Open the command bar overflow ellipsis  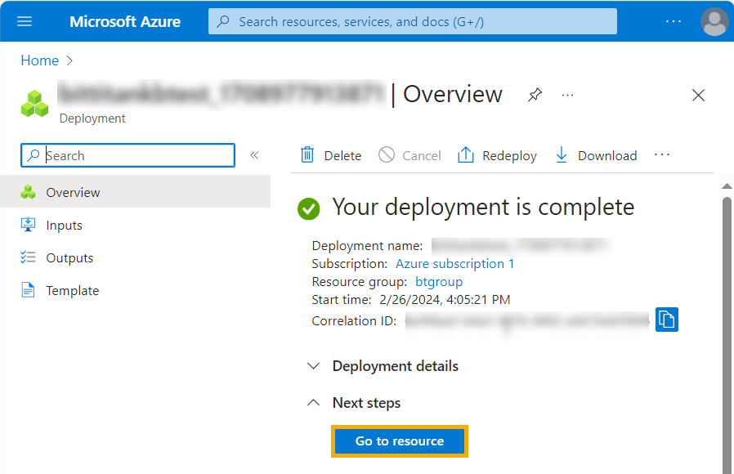(x=662, y=154)
